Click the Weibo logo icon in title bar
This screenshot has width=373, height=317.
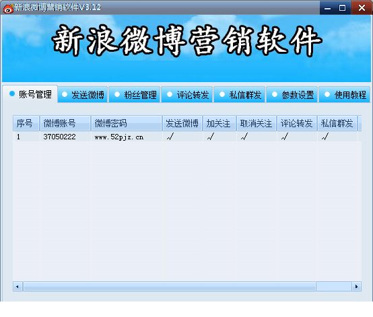pyautogui.click(x=8, y=9)
